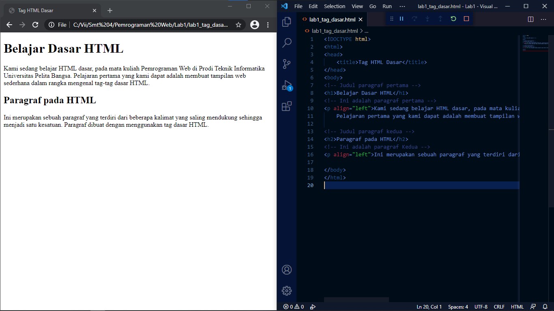Select the lab1_tag_dasar.html editor tab
Image resolution: width=554 pixels, height=311 pixels.
click(332, 19)
